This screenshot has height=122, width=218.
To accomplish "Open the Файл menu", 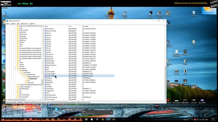I will (8, 24).
